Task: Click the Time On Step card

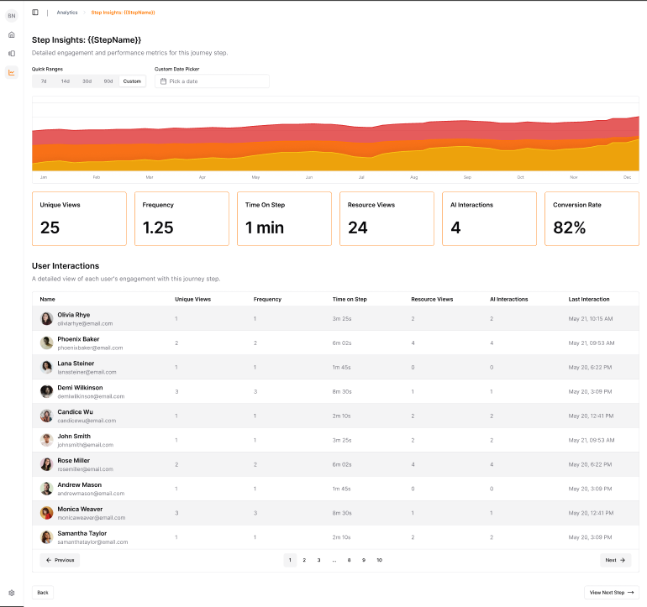Action: [284, 218]
